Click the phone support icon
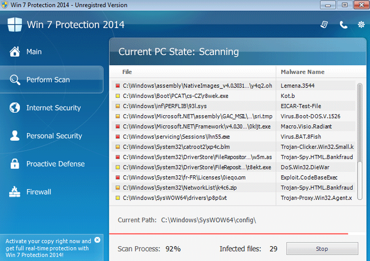This screenshot has width=370, height=261. 343,24
